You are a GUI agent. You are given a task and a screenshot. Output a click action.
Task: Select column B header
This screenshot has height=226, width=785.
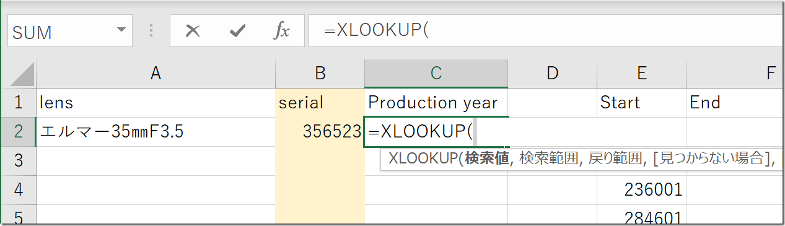pyautogui.click(x=320, y=74)
